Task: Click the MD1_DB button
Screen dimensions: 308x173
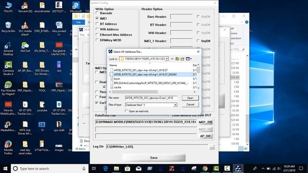Action: click(x=205, y=122)
